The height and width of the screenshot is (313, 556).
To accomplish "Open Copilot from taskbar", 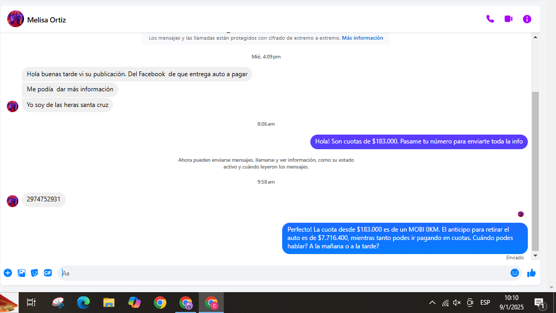I will point(135,303).
